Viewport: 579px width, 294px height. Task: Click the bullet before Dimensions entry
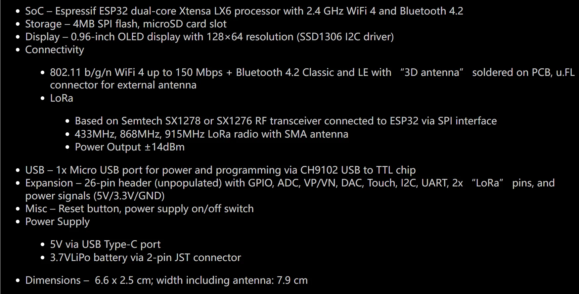pyautogui.click(x=18, y=280)
